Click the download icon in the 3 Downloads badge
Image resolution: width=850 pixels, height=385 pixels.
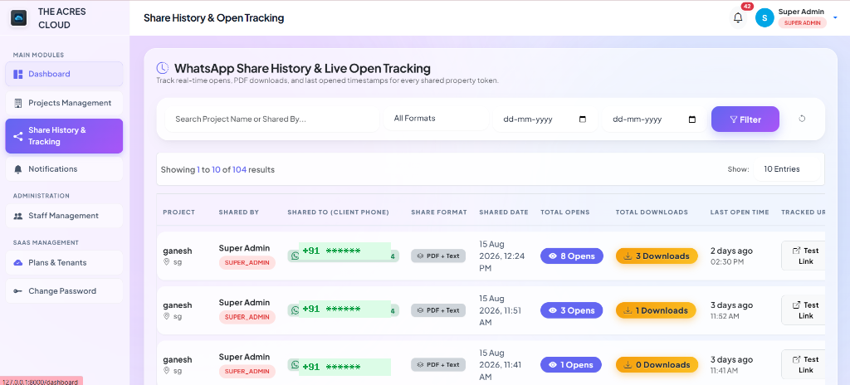pos(628,256)
